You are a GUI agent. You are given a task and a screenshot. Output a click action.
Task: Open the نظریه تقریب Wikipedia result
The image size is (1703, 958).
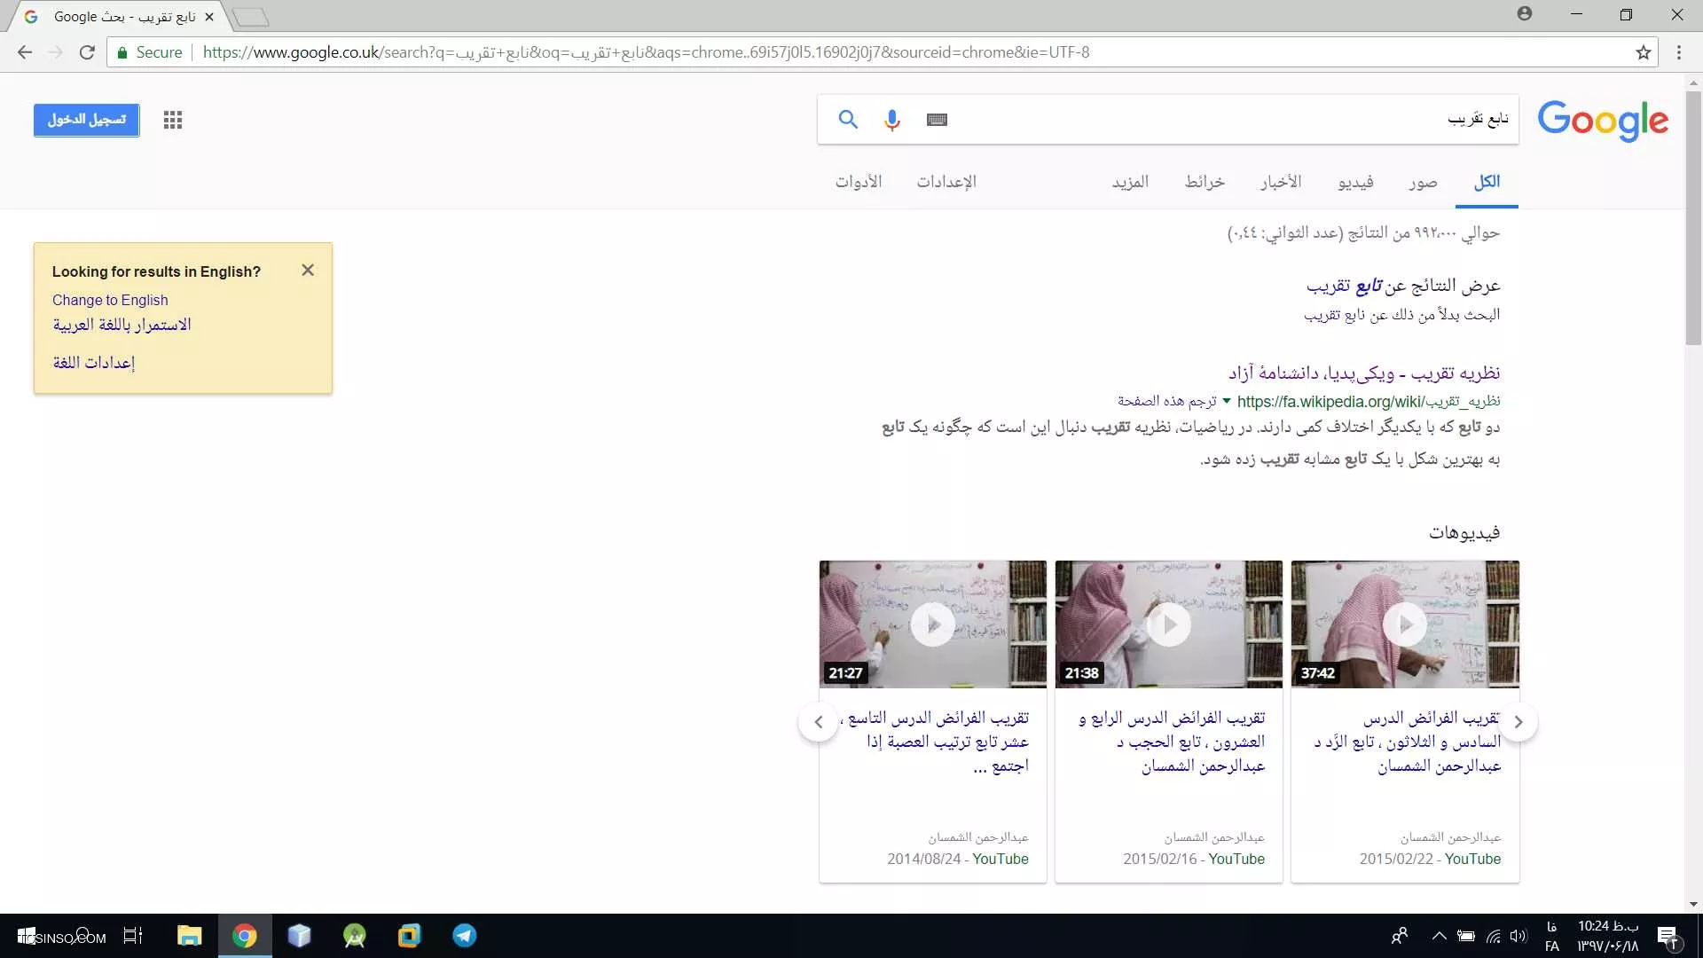point(1364,373)
